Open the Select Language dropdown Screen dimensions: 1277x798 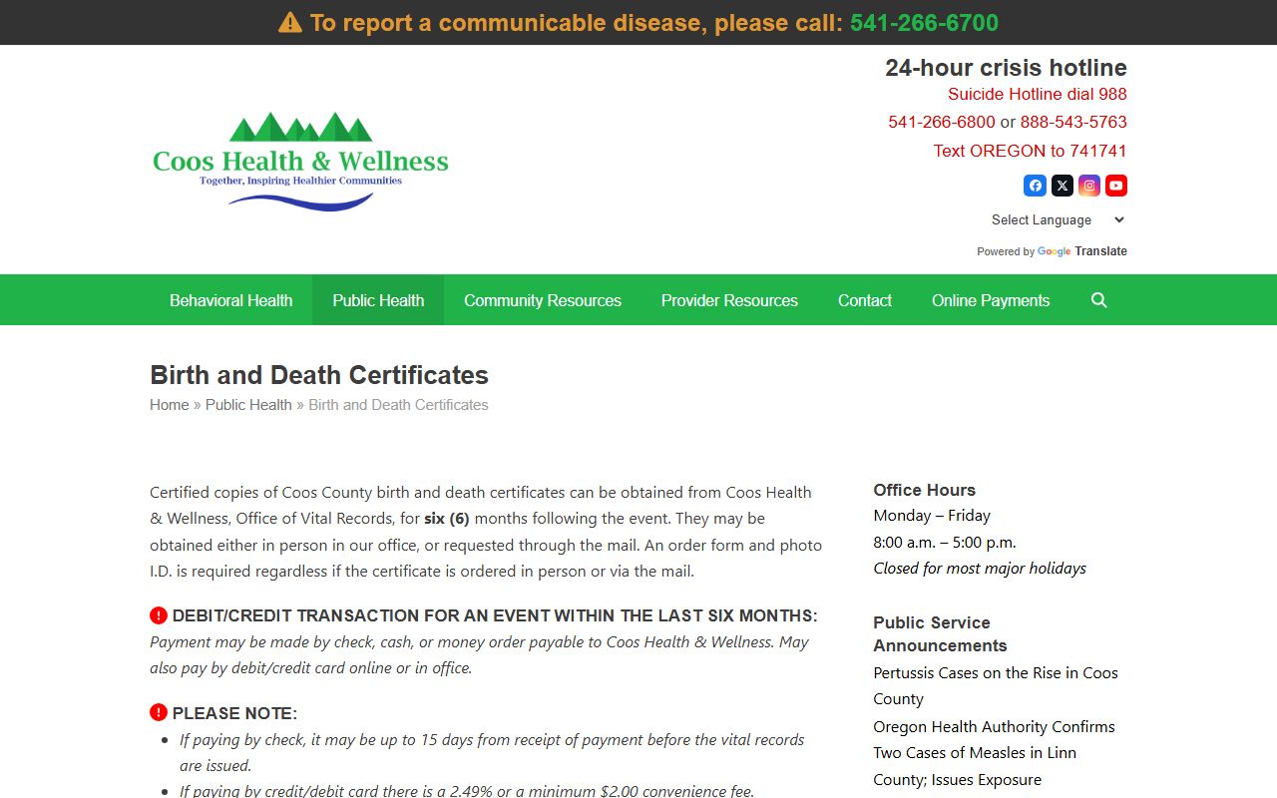pos(1057,219)
